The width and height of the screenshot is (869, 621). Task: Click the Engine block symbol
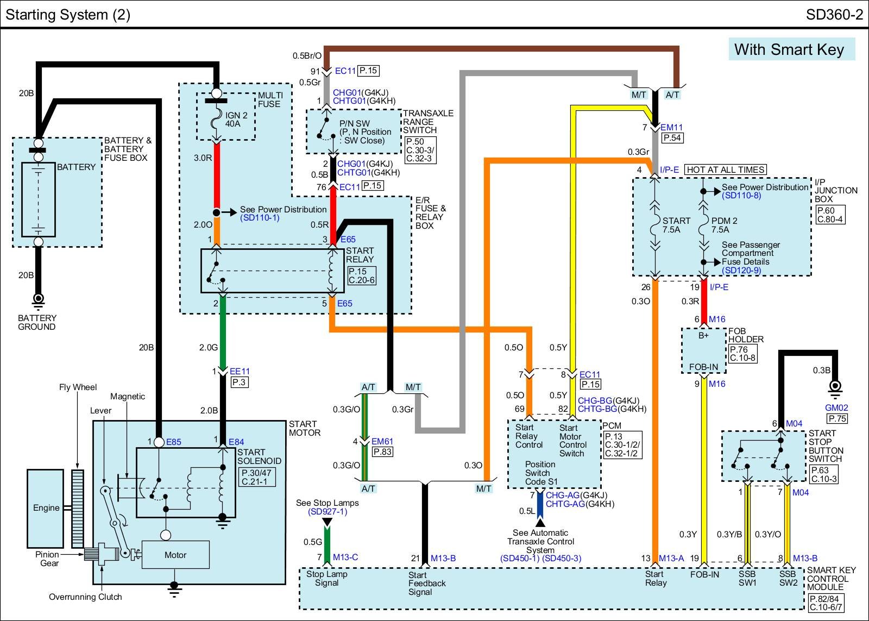[46, 507]
